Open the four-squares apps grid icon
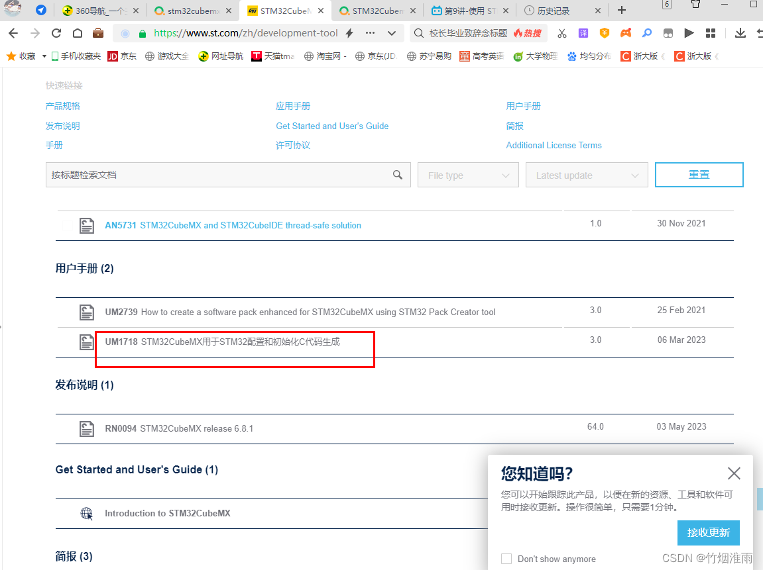The image size is (763, 570). point(711,33)
